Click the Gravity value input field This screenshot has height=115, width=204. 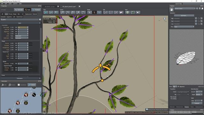(23, 43)
